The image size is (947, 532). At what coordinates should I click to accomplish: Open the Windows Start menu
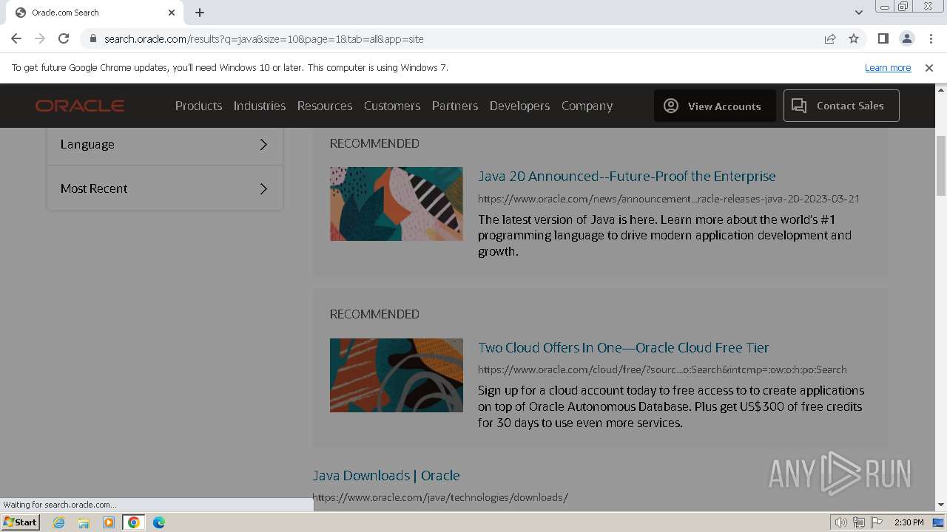[x=21, y=522]
